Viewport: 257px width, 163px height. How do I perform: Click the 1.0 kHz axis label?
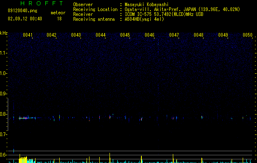point(3,73)
